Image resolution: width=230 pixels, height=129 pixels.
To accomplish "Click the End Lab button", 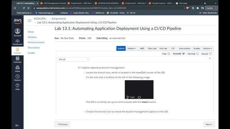I will (x=163, y=48).
